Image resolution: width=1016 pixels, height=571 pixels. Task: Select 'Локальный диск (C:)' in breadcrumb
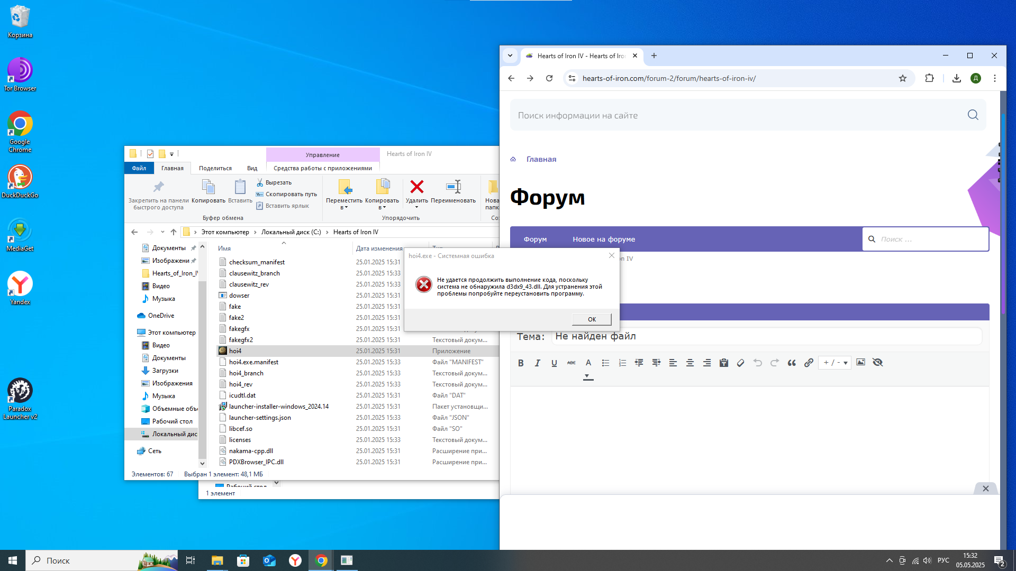pyautogui.click(x=291, y=232)
